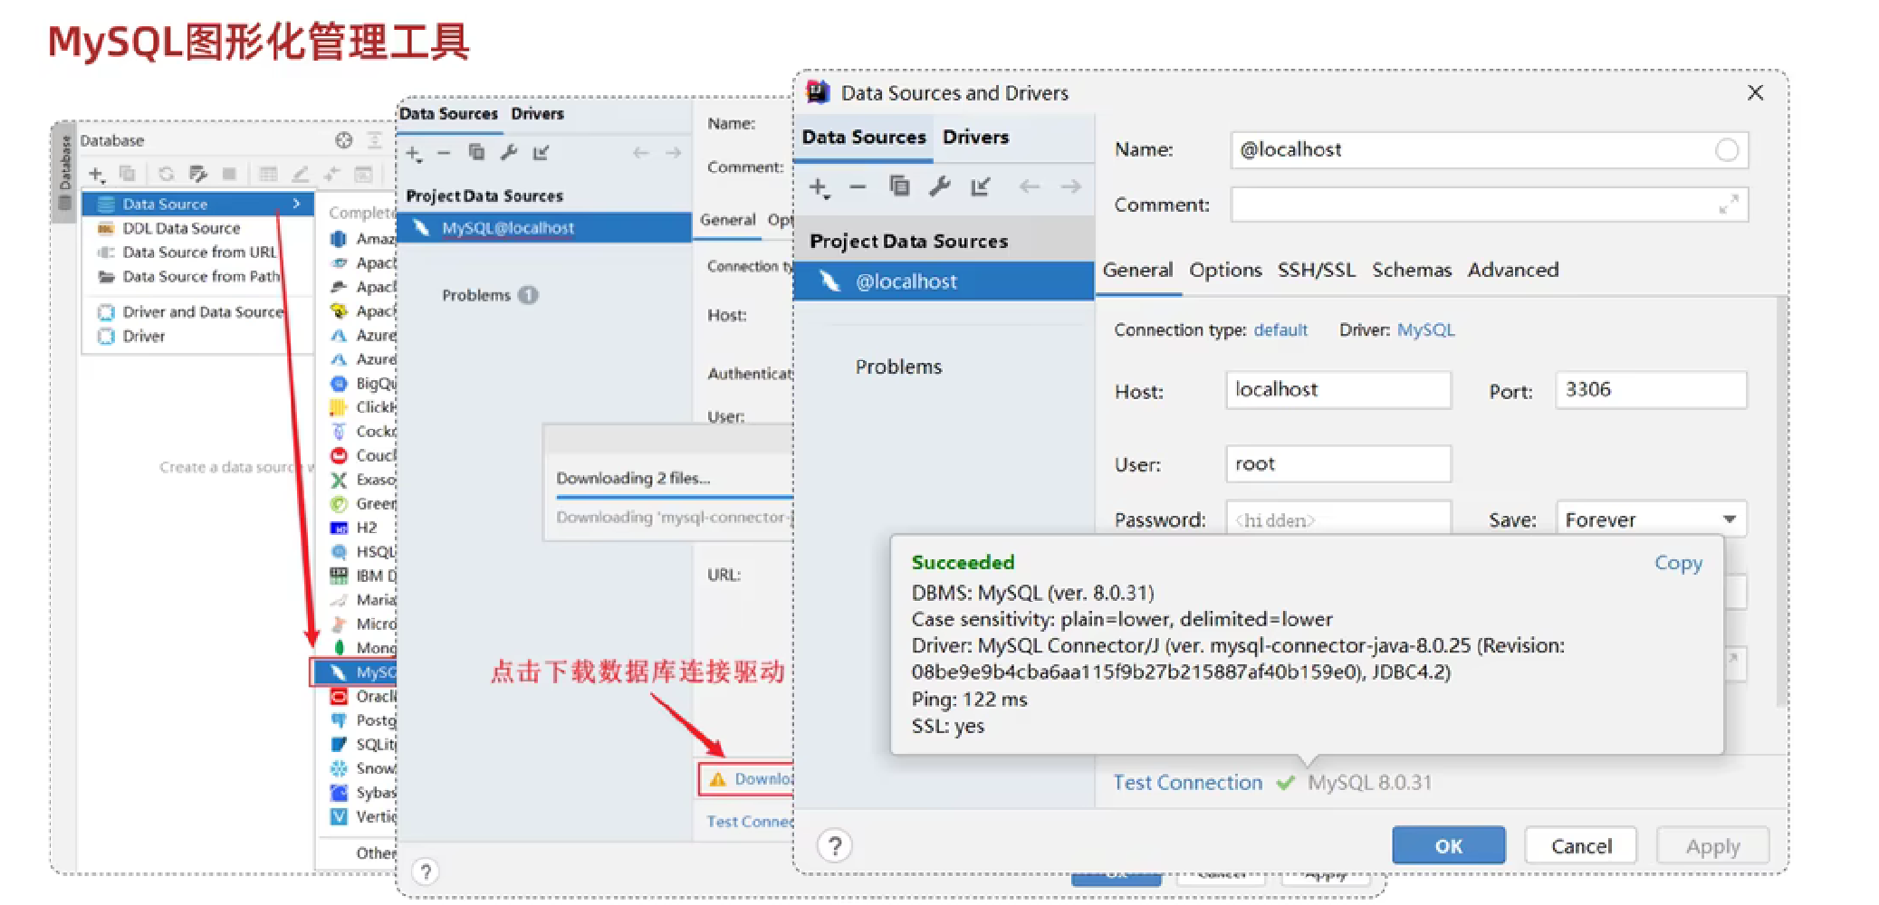The height and width of the screenshot is (905, 1879).
Task: Open Drivers tab in front dialog
Action: click(x=975, y=138)
